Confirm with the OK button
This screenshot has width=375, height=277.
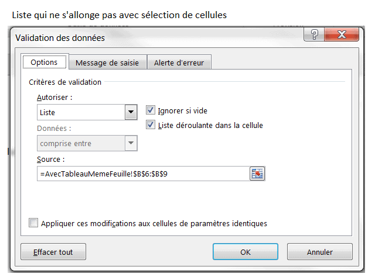coord(246,252)
